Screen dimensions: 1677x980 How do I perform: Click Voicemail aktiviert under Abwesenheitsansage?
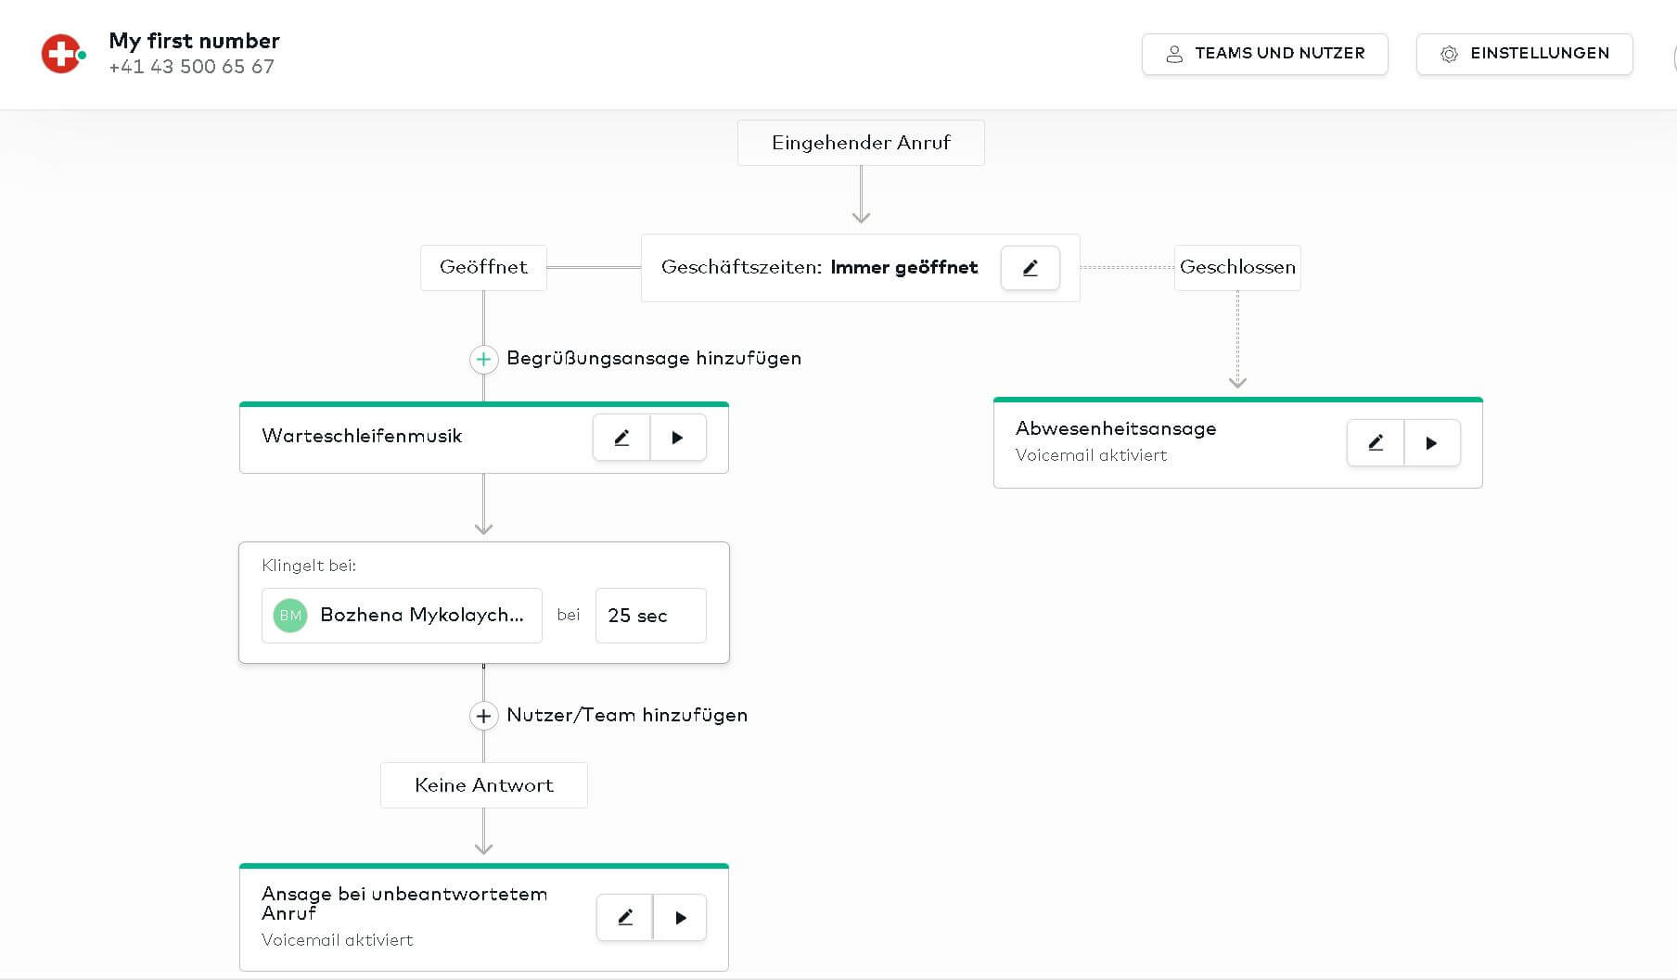click(x=1091, y=455)
